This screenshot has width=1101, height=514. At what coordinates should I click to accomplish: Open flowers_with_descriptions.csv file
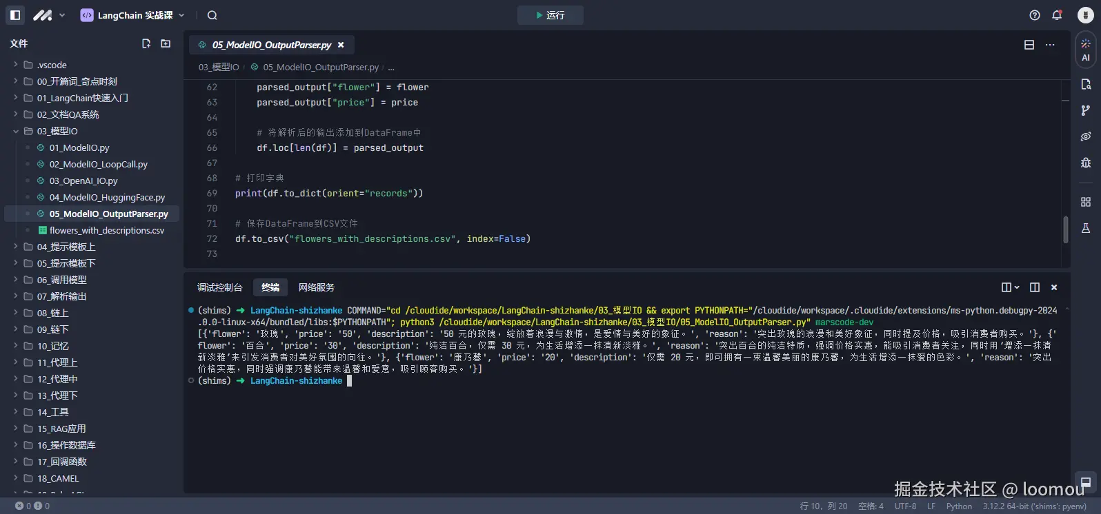coord(106,230)
